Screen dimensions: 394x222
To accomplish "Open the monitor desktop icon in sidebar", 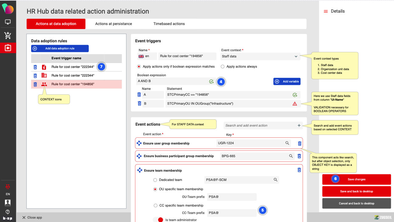I will coord(8,22).
